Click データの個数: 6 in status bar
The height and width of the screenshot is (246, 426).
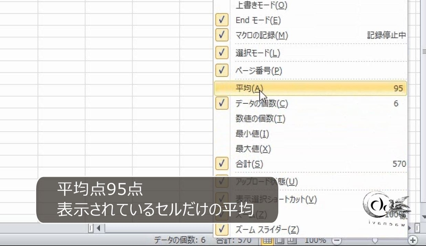(180, 240)
